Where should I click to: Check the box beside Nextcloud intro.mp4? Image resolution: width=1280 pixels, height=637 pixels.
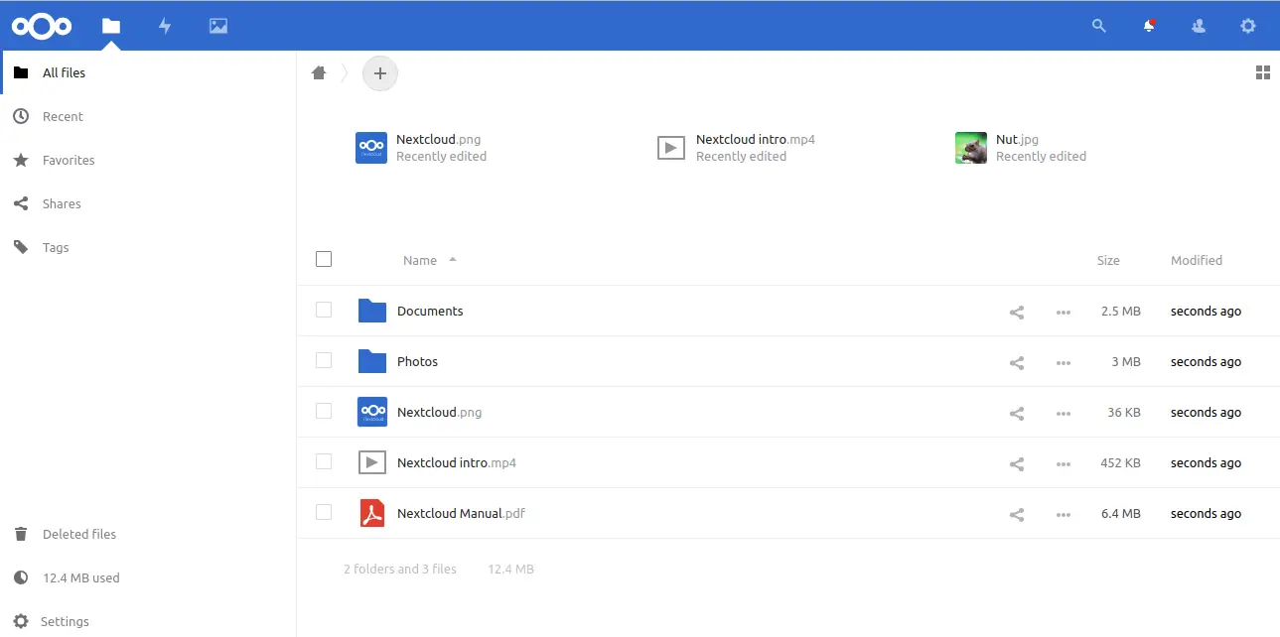coord(324,461)
